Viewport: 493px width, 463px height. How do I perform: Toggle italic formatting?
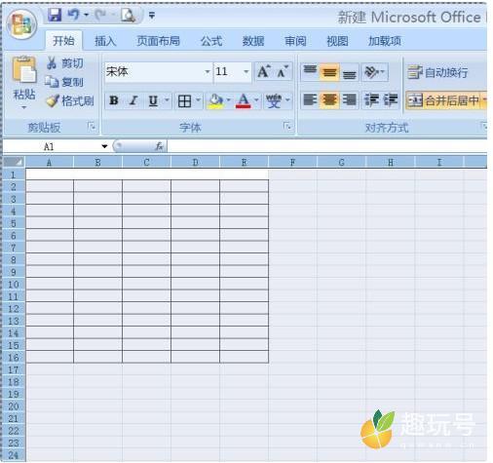tap(133, 100)
